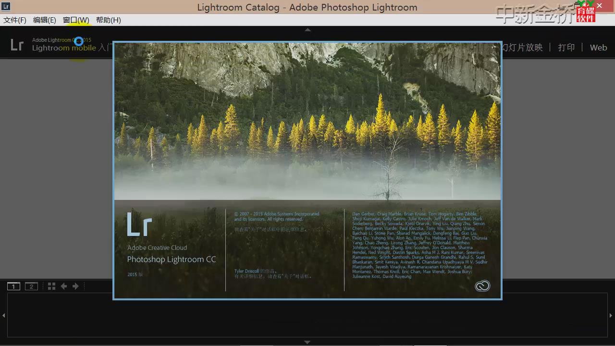Go forward with the filmstrip right arrow
Image resolution: width=615 pixels, height=346 pixels.
point(75,286)
